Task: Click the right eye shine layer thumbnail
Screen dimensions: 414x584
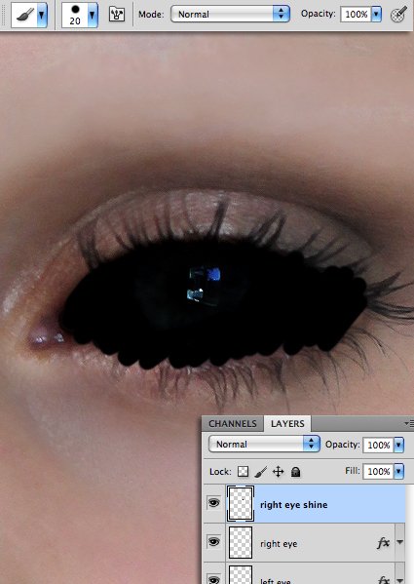Action: coord(241,503)
